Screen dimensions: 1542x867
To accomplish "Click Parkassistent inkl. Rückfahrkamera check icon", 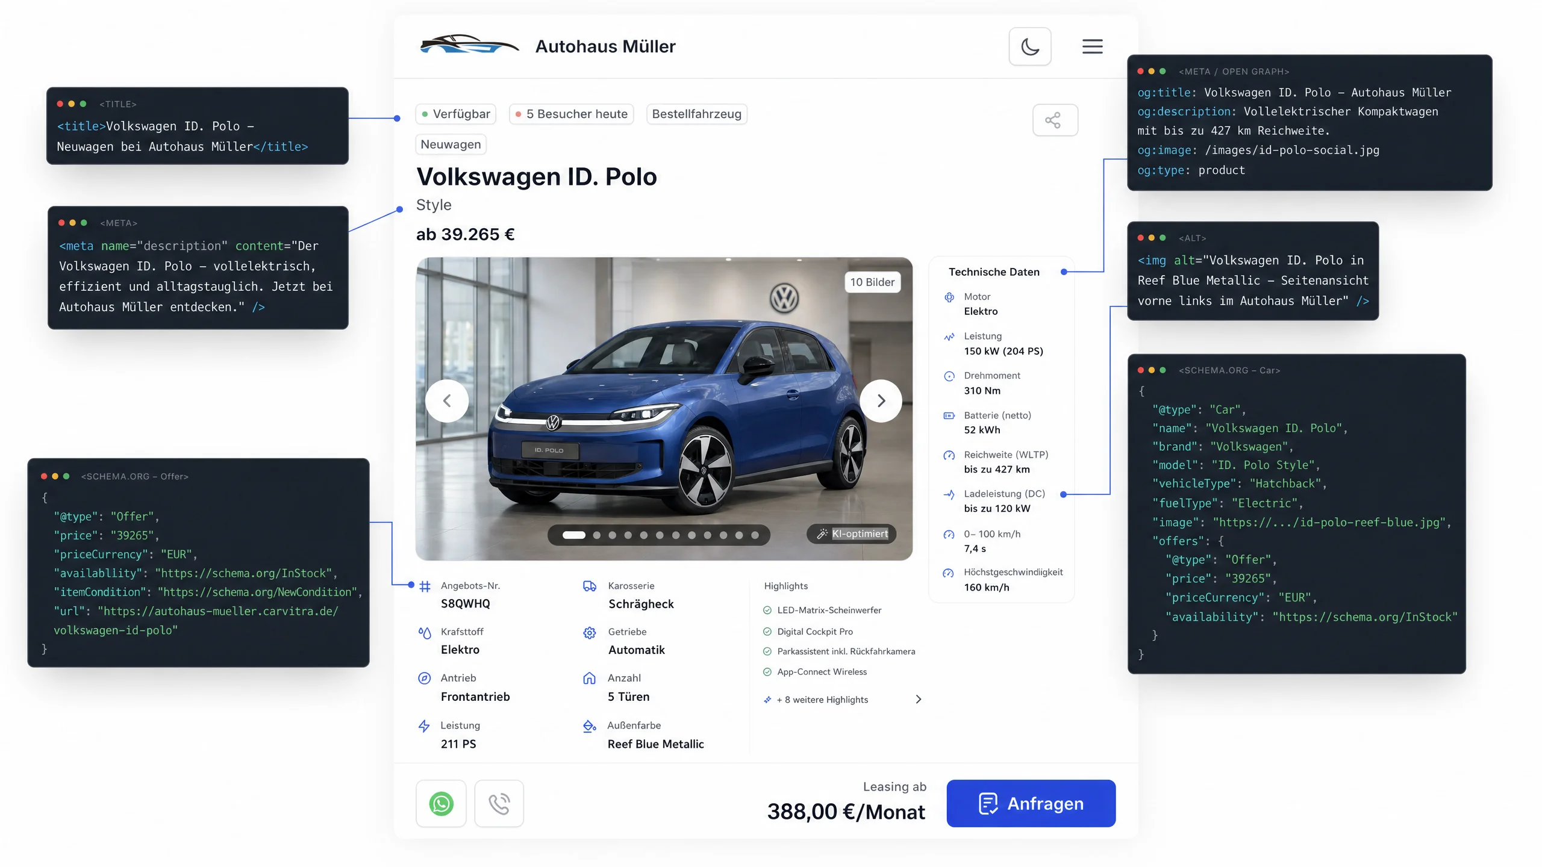I will 767,651.
